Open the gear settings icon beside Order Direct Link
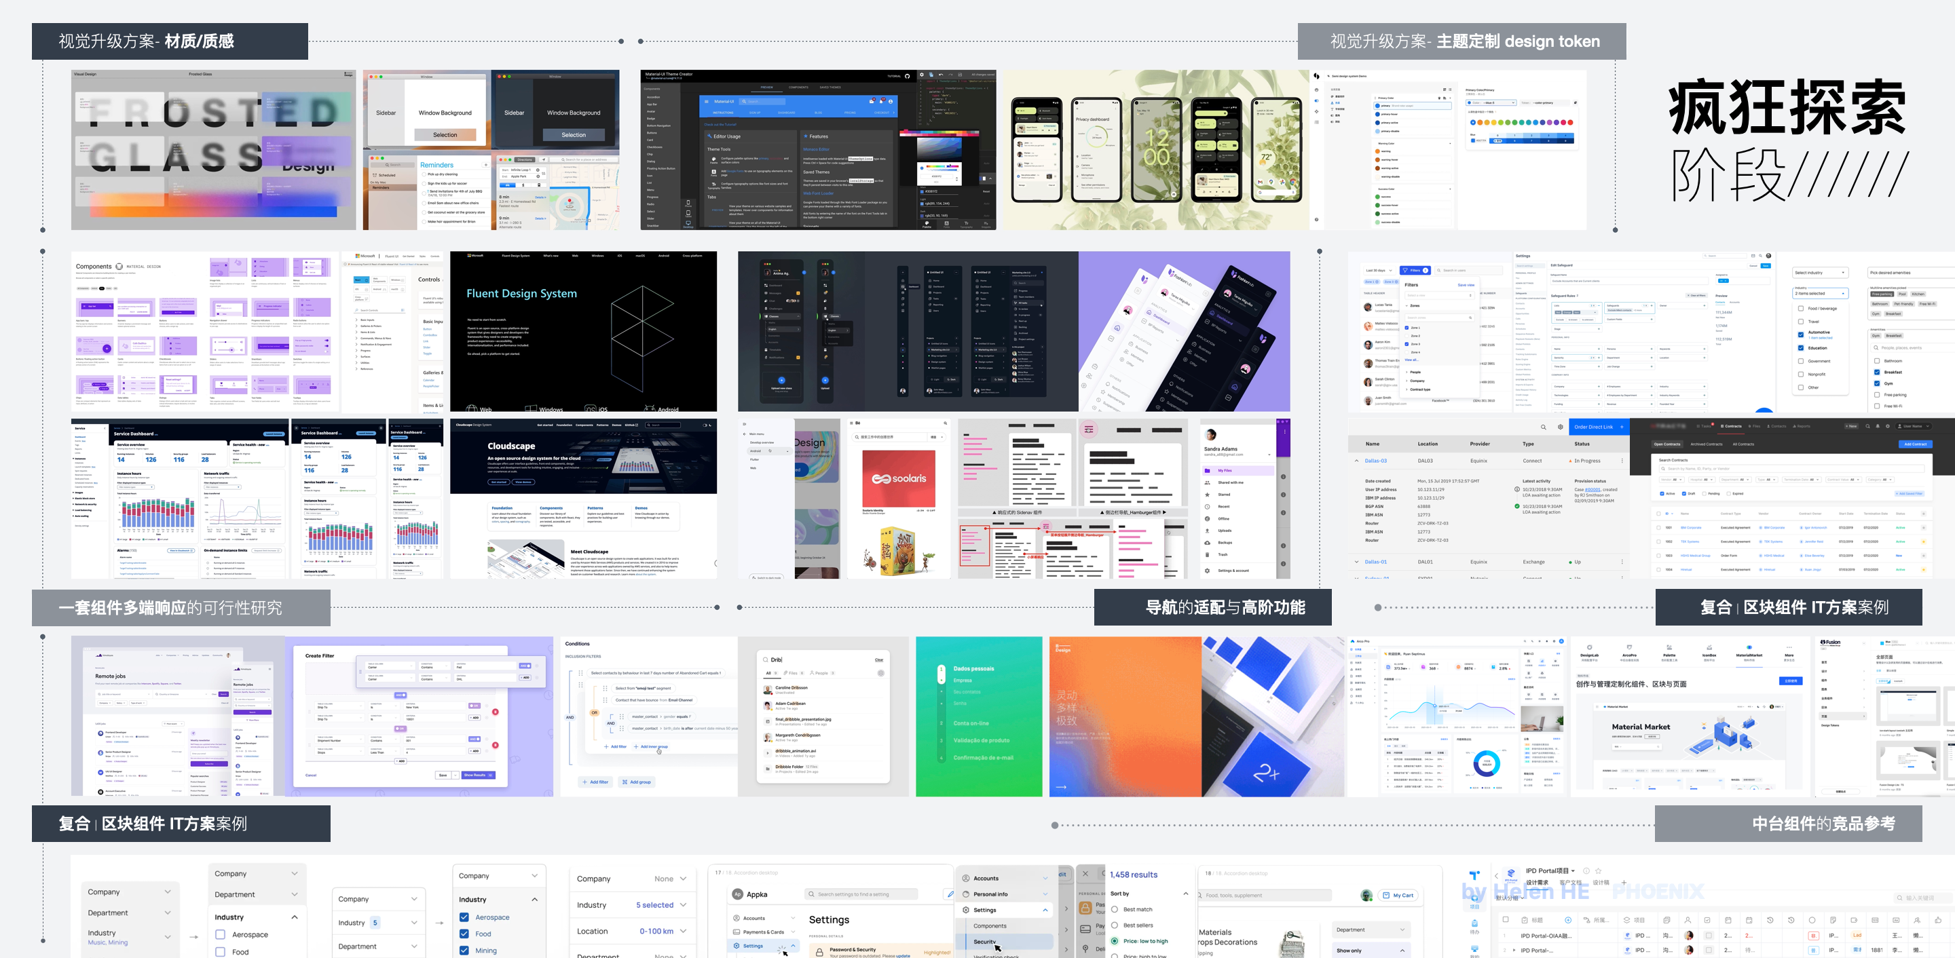1955x958 pixels. [x=1561, y=427]
